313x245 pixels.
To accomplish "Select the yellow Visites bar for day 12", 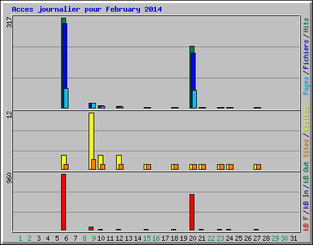I will coord(119,162).
